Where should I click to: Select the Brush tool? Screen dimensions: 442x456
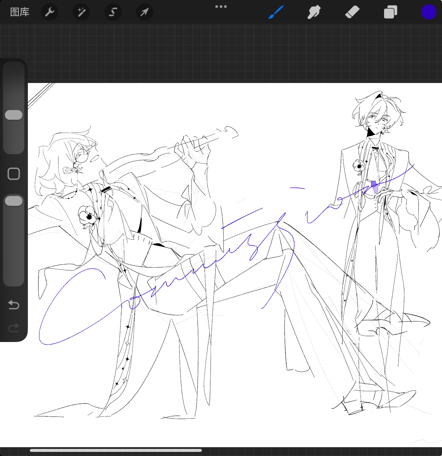point(276,12)
